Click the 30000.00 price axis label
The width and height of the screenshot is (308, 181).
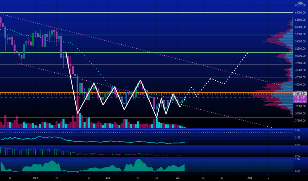[300, 114]
